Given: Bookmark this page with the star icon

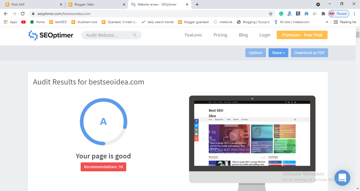Looking at the screenshot, I should click(270, 14).
